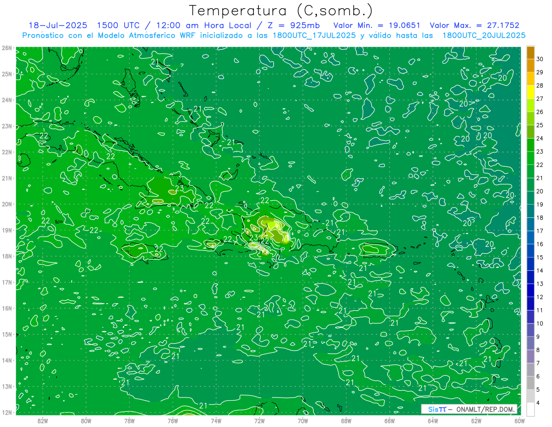
Task: Click latitude axis label '12N'
Action: [6, 412]
